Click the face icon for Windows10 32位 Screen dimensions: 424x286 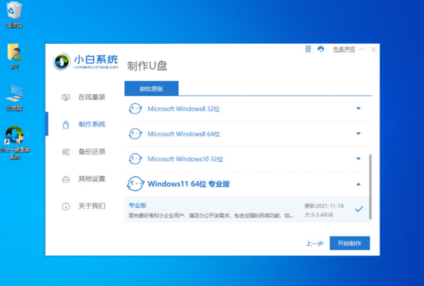135,159
